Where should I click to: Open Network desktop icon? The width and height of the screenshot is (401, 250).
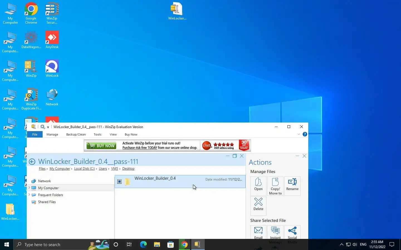[52, 97]
